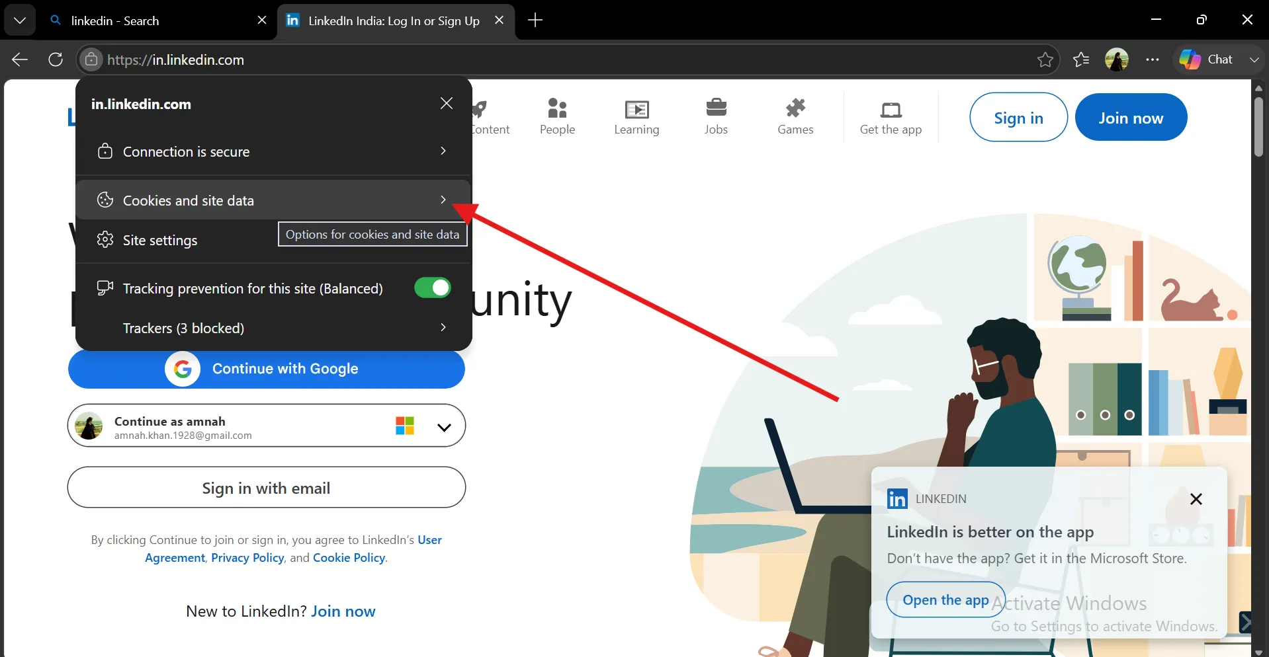The image size is (1269, 657).
Task: Click Cookies and site data chevron
Action: [443, 199]
